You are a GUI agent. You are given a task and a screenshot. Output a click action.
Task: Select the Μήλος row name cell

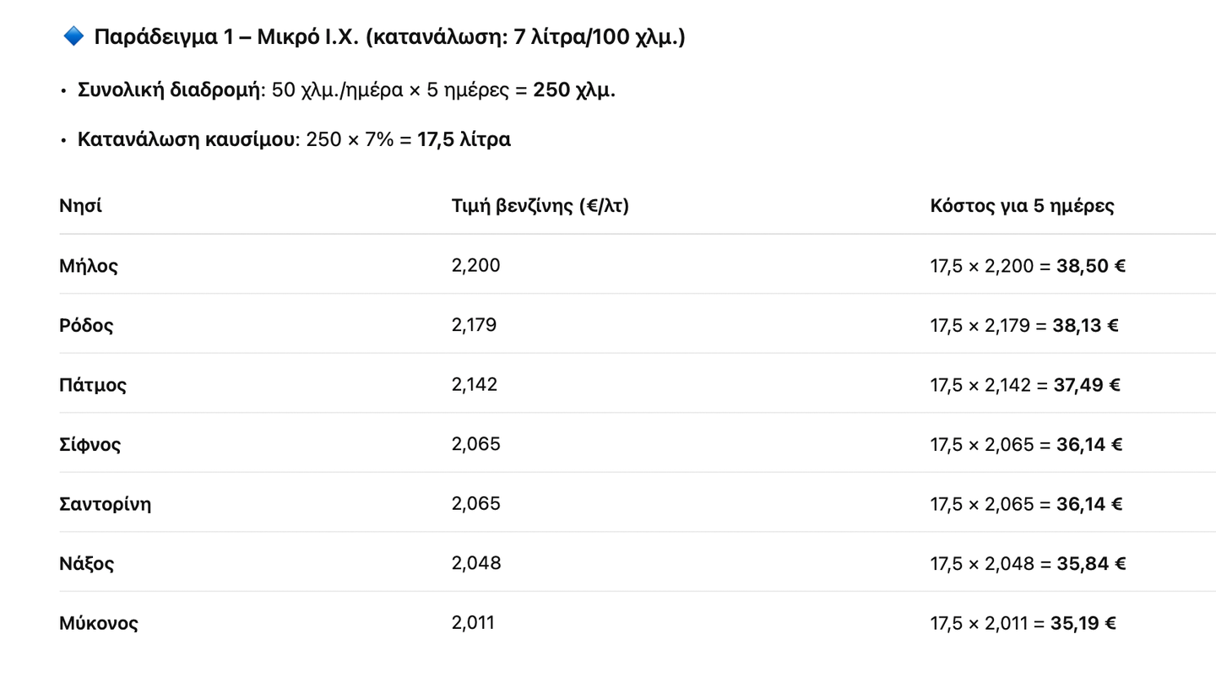[x=89, y=267]
